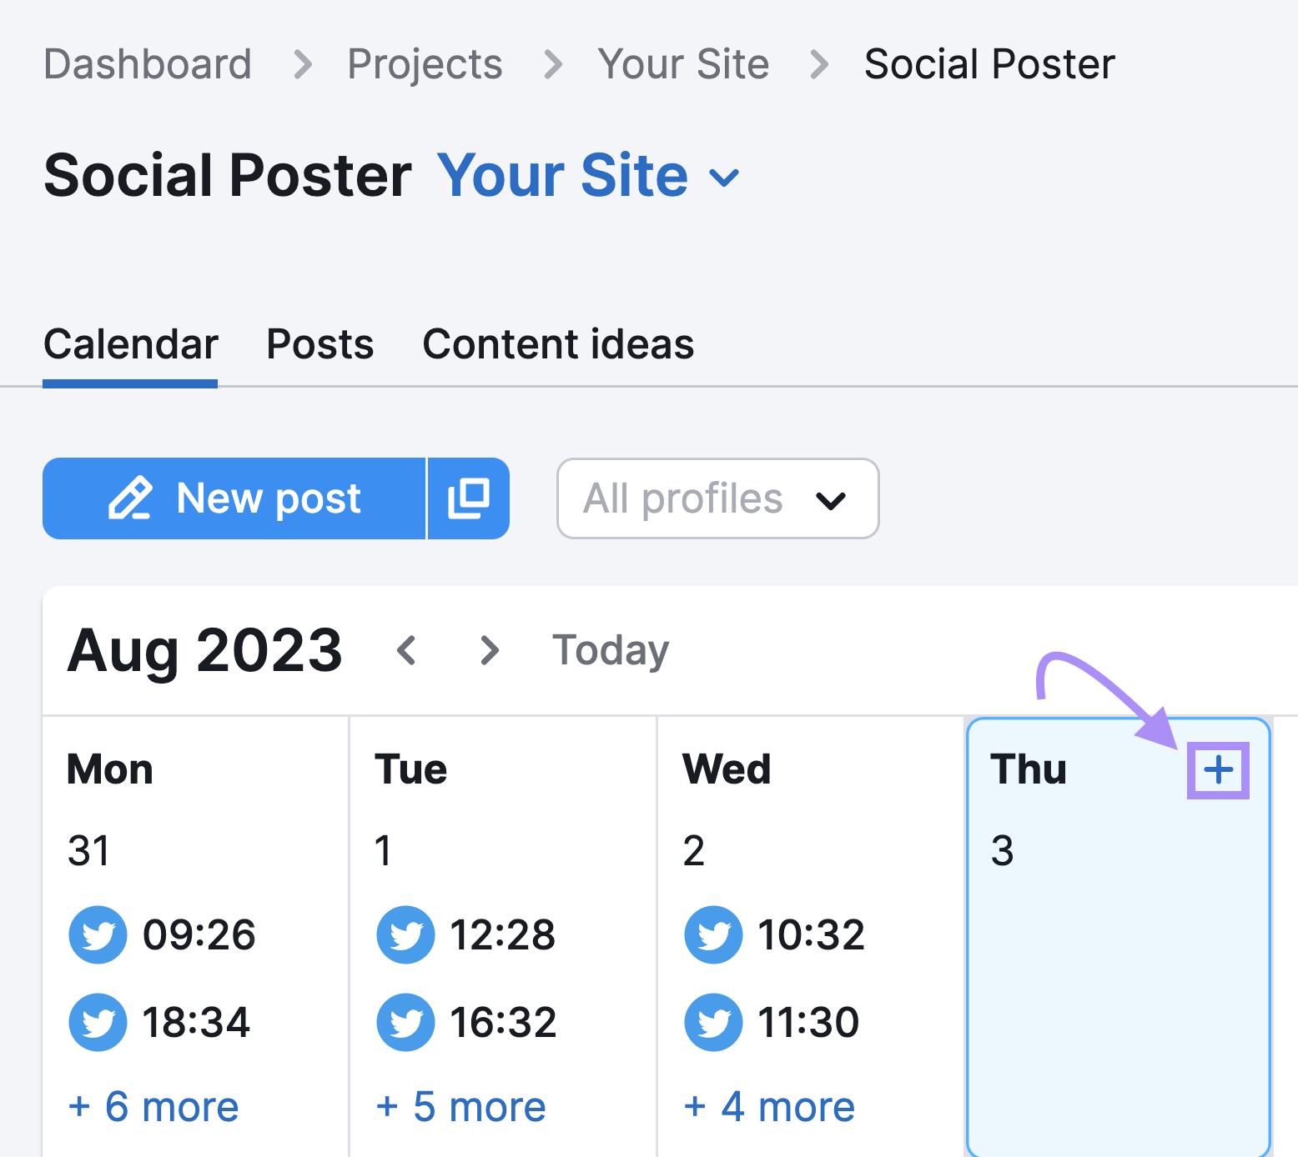
Task: Open the All profiles dropdown
Action: pyautogui.click(x=717, y=498)
